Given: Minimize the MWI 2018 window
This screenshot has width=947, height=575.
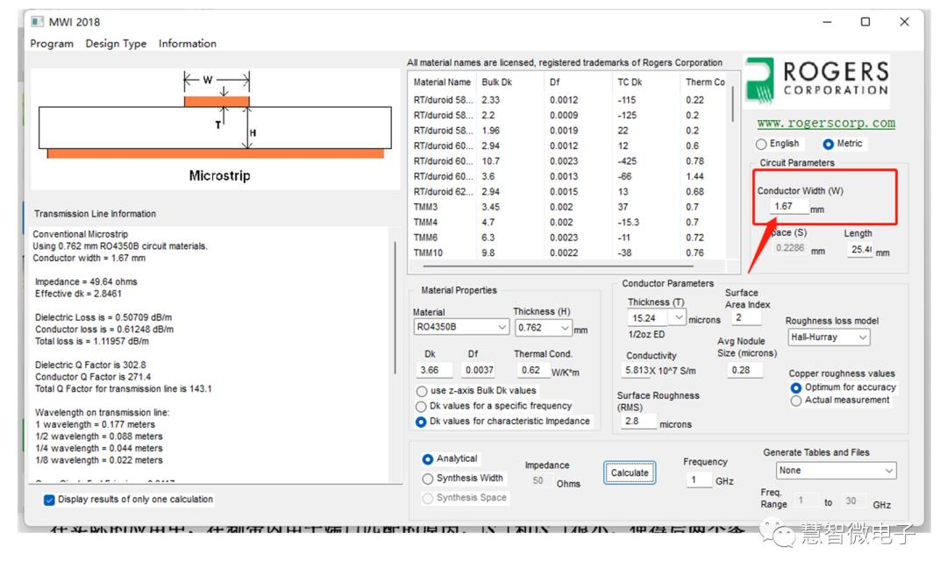Looking at the screenshot, I should coord(826,22).
